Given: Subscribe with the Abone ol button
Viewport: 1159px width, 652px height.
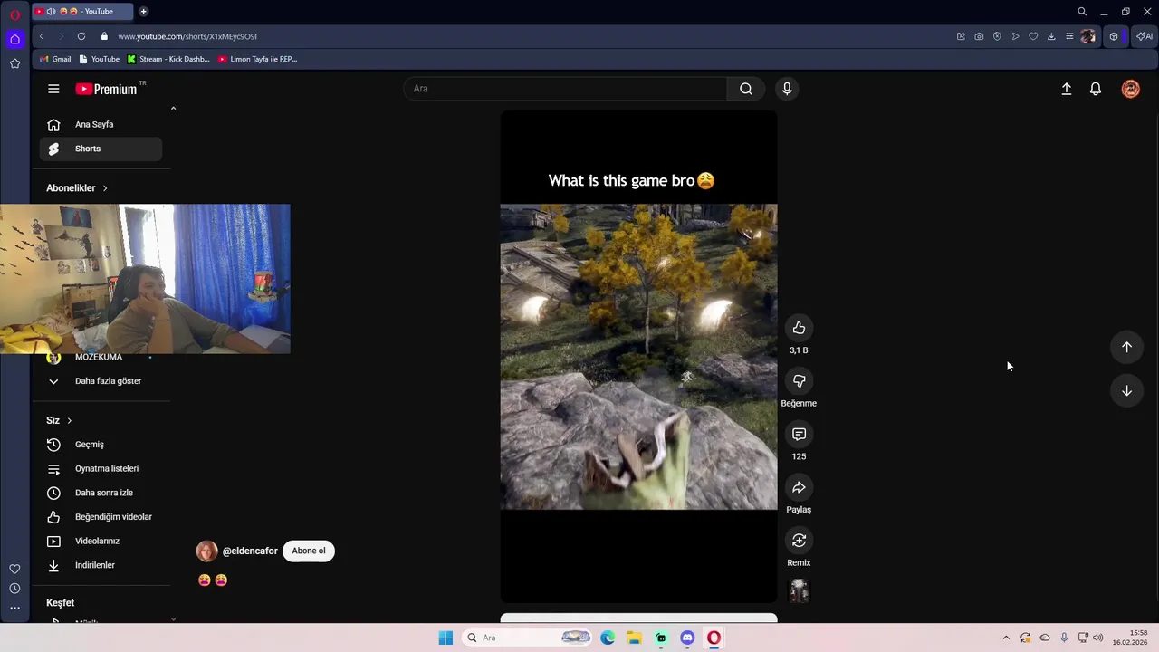Looking at the screenshot, I should tap(309, 551).
